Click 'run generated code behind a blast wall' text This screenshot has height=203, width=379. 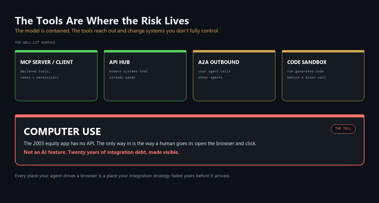click(x=306, y=74)
